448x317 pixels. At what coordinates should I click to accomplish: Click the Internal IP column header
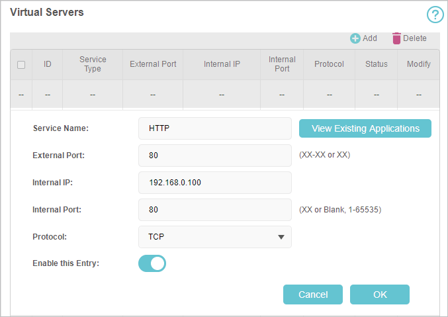pyautogui.click(x=222, y=64)
